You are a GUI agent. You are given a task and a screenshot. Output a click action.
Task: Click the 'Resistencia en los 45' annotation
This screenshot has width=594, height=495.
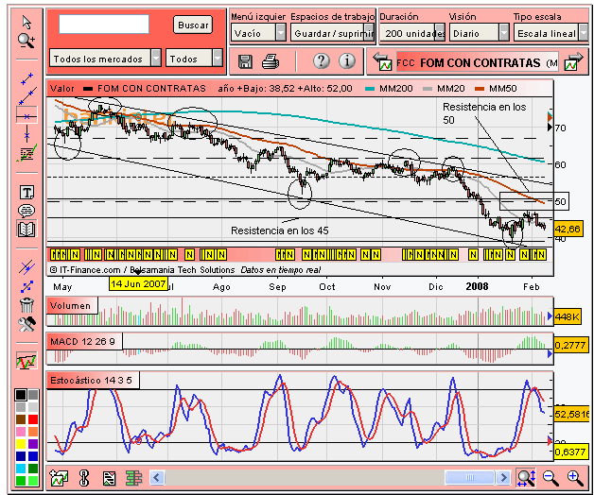[280, 230]
